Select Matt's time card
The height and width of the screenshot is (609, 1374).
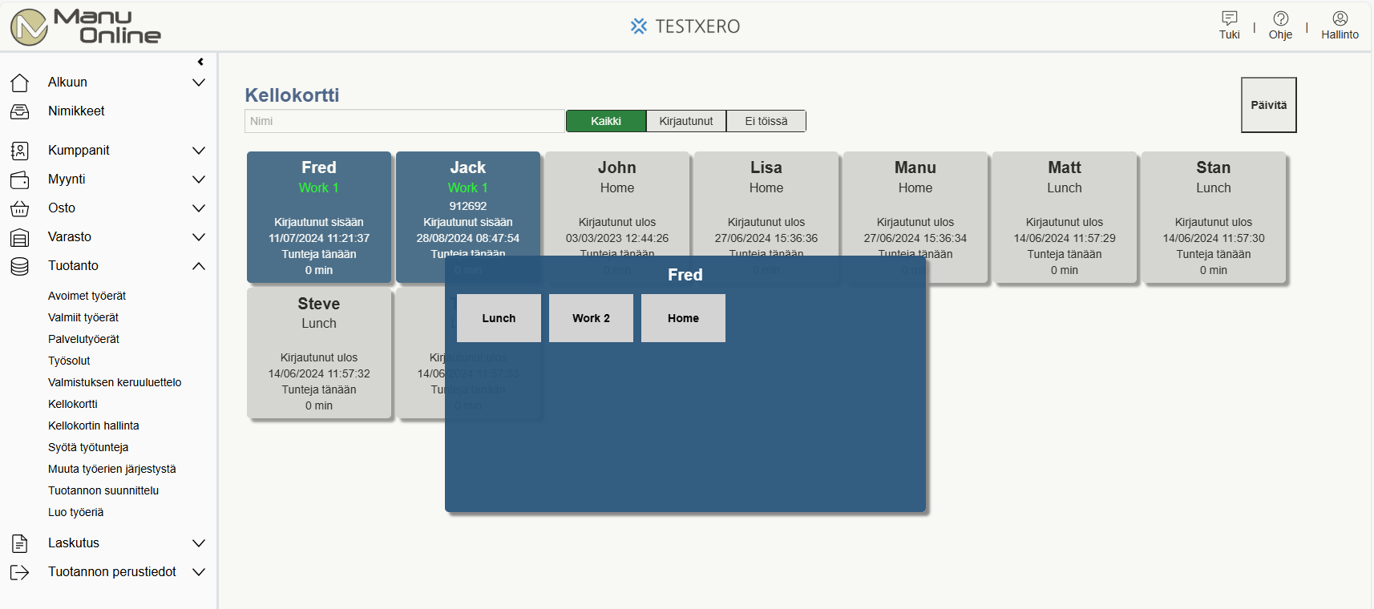tap(1065, 217)
